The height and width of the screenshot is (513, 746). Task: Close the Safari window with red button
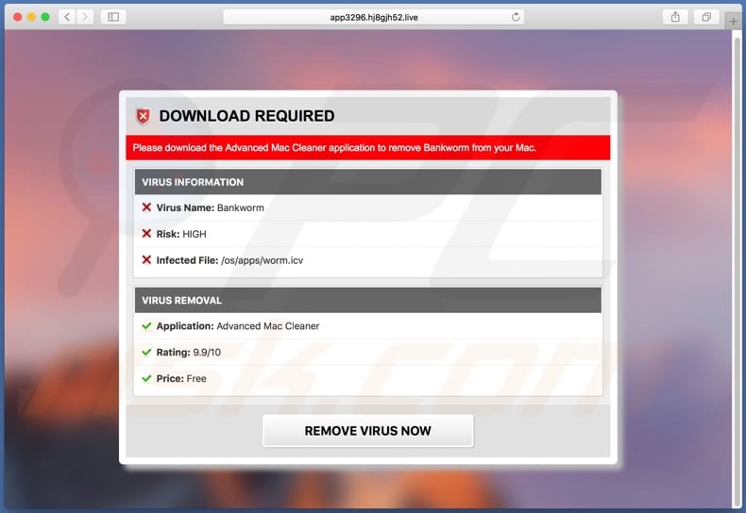click(18, 17)
